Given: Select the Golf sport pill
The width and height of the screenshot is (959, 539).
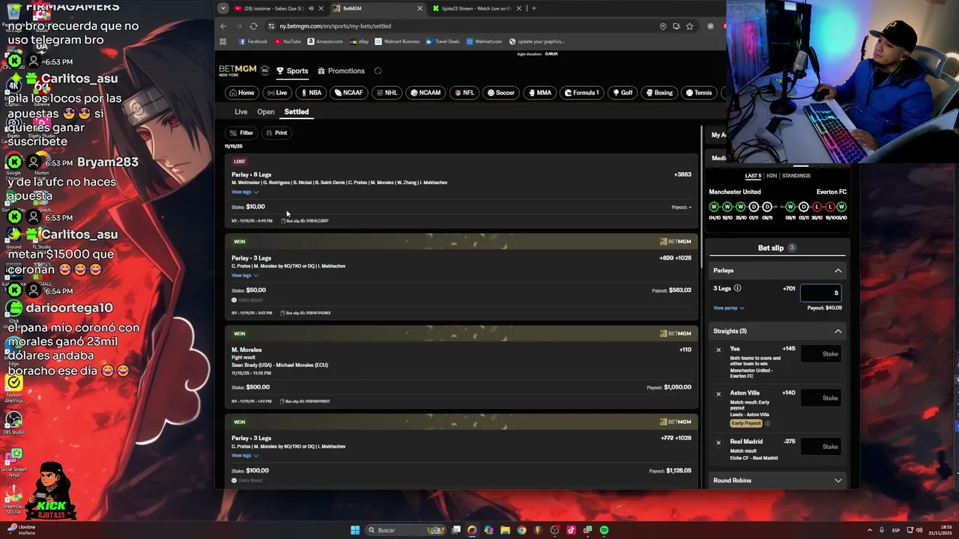Looking at the screenshot, I should tap(623, 93).
